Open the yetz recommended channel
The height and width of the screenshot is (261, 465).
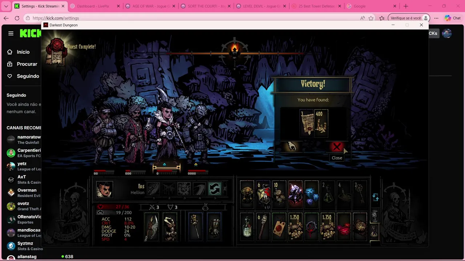point(23,166)
